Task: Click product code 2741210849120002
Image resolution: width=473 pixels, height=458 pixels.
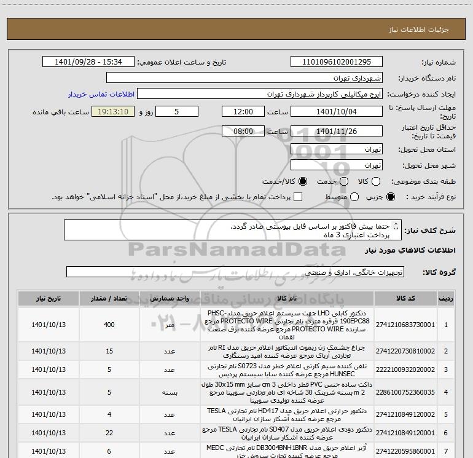Action: click(x=405, y=414)
